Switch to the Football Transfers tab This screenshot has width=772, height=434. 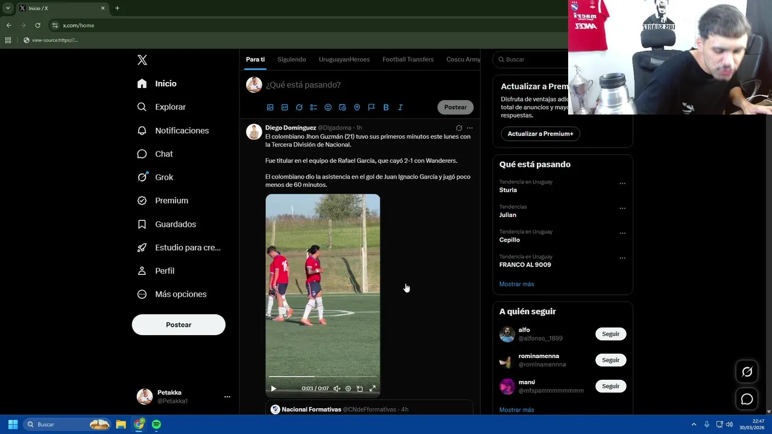click(408, 59)
